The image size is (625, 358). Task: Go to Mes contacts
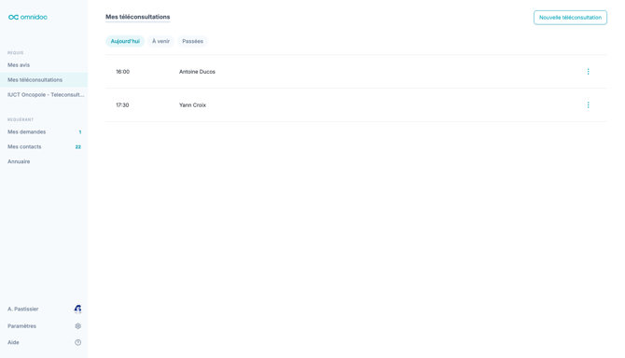pyautogui.click(x=44, y=147)
